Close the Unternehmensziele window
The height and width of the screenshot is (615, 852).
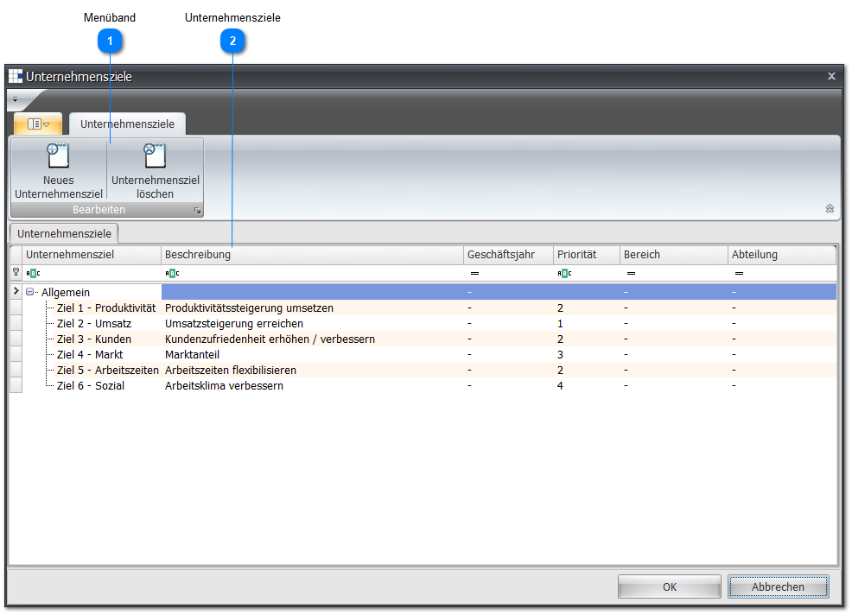(831, 76)
